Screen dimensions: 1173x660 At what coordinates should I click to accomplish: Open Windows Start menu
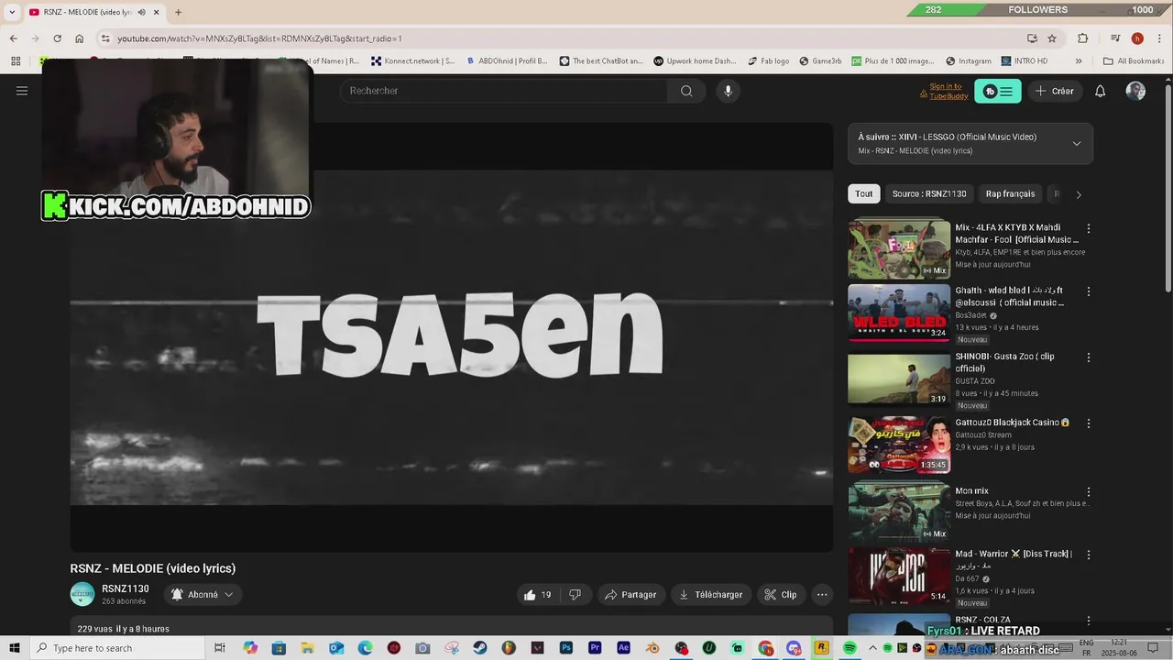(x=14, y=648)
